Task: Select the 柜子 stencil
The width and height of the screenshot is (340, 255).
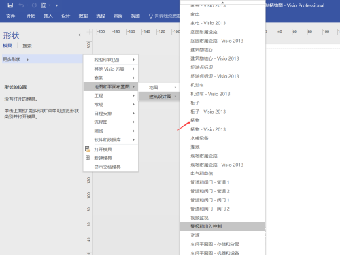Action: pos(222,103)
